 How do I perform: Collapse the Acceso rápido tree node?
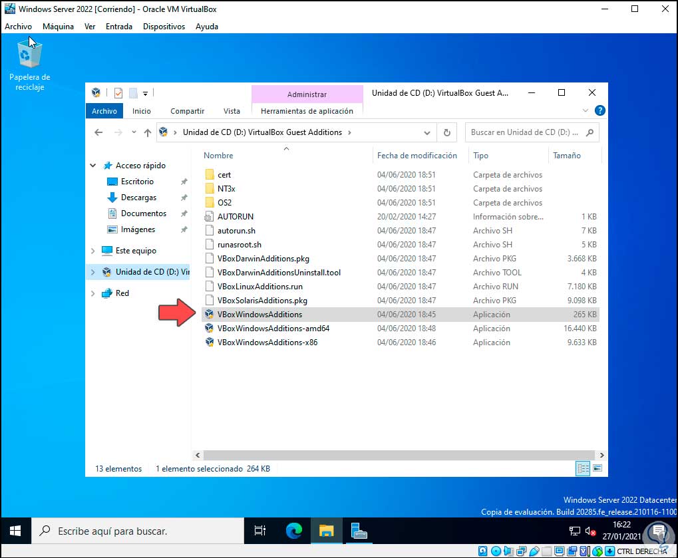(93, 166)
